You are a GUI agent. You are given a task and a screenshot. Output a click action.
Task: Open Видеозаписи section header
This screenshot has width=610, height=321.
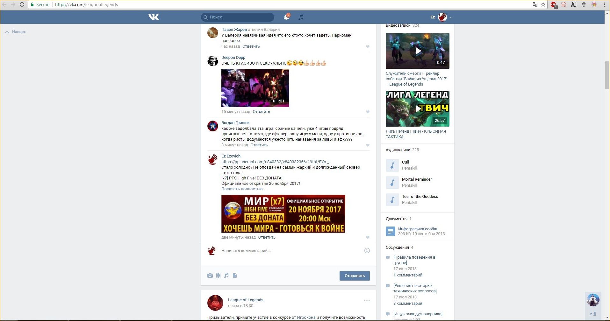click(398, 25)
